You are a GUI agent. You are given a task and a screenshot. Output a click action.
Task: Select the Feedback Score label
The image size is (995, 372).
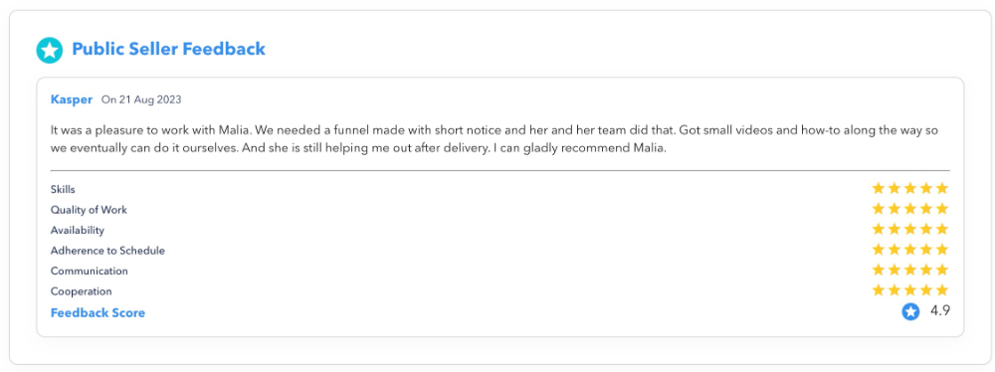98,313
